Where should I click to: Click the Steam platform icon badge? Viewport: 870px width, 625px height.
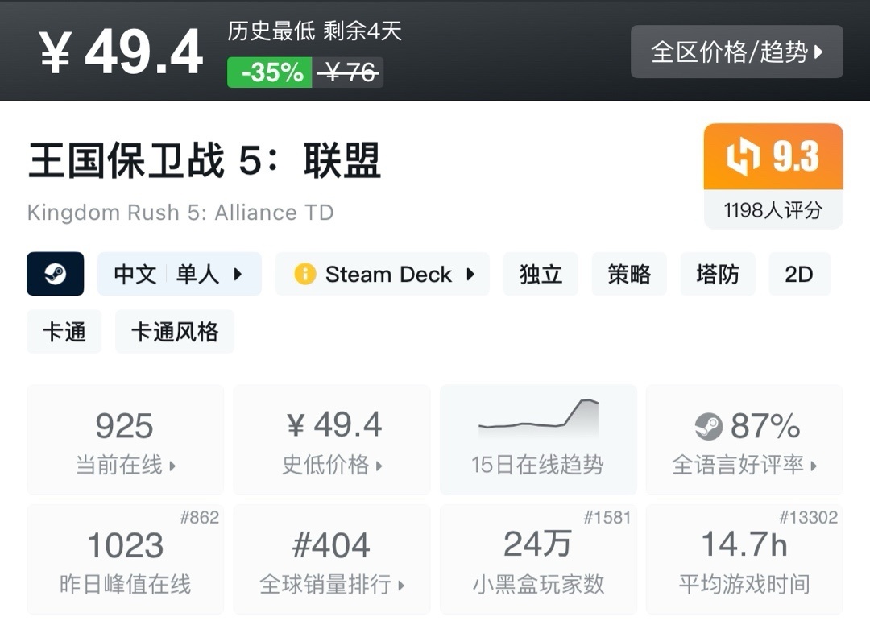coord(56,274)
